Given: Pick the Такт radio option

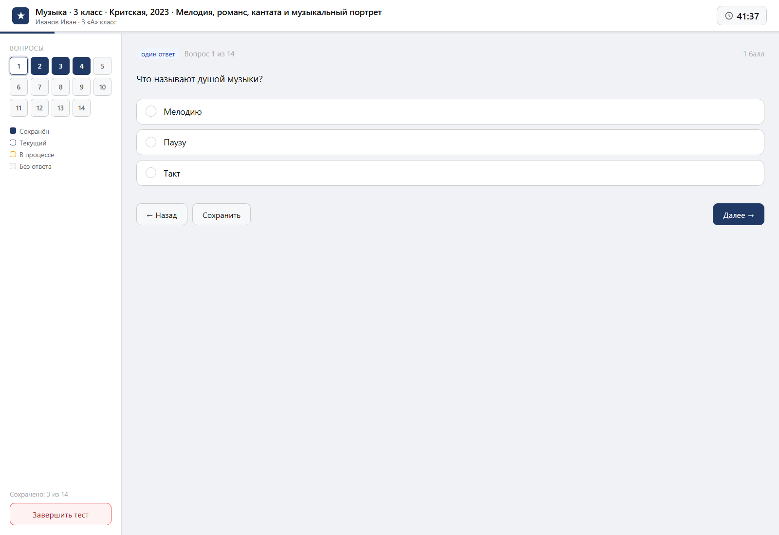Looking at the screenshot, I should pyautogui.click(x=151, y=173).
